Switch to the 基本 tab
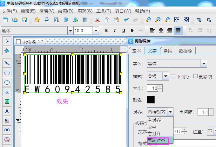The image size is (216, 147). pos(137,51)
